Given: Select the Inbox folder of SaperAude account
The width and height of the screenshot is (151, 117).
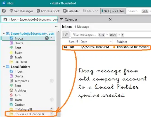Looking at the screenshot, I should coord(29,38).
